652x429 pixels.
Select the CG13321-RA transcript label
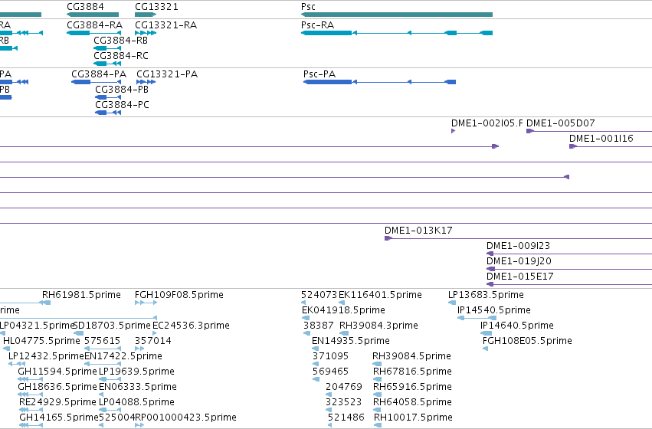click(x=166, y=25)
